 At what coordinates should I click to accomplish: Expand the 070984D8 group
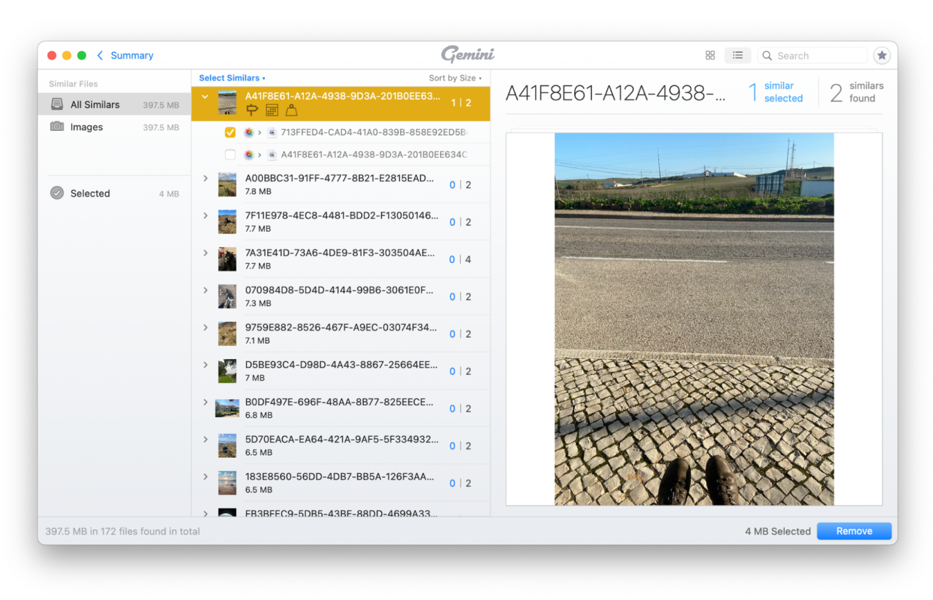pyautogui.click(x=205, y=290)
